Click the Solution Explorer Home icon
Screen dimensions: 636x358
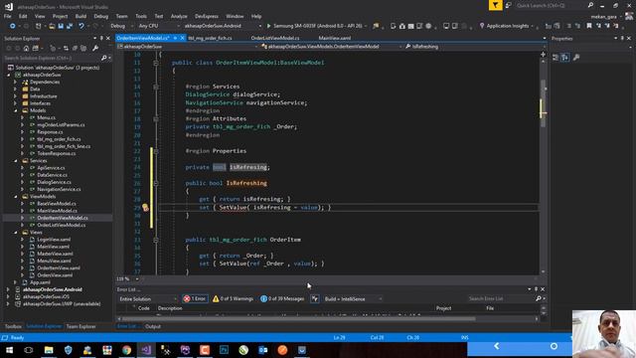point(26,49)
